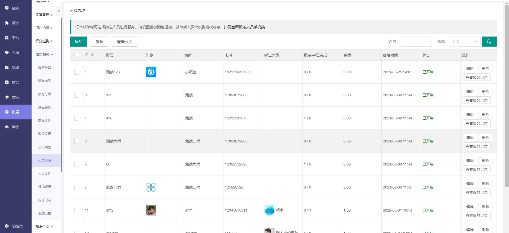Delete the row with account 66

coord(485,160)
